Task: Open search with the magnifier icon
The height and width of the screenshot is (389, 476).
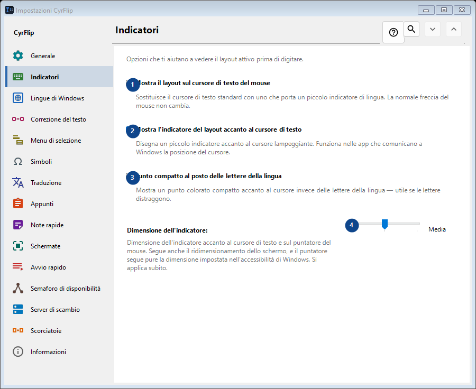Action: point(411,29)
